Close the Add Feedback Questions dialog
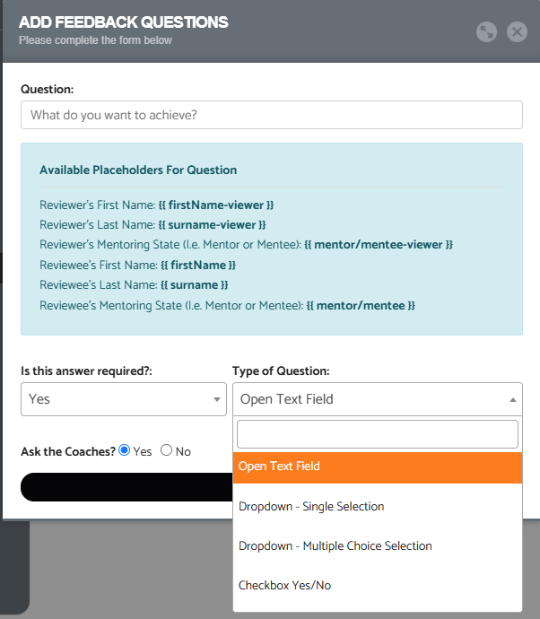This screenshot has width=540, height=619. 517,31
